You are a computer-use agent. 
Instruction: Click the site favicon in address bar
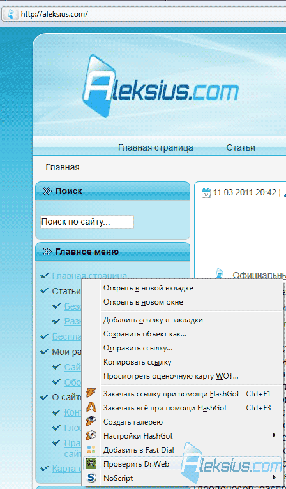[x=11, y=14]
